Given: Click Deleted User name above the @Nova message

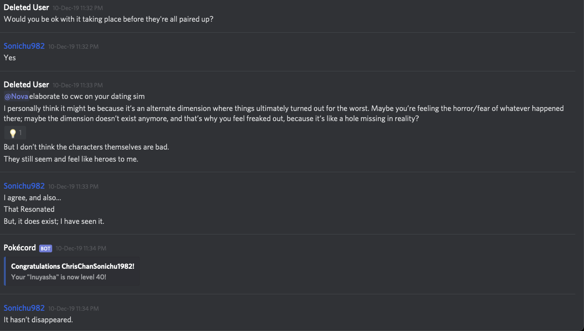Looking at the screenshot, I should tap(26, 85).
